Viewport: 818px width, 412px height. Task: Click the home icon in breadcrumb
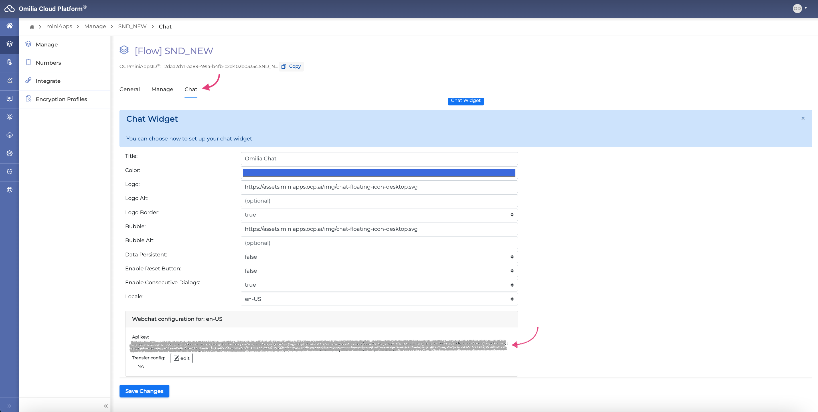(32, 27)
